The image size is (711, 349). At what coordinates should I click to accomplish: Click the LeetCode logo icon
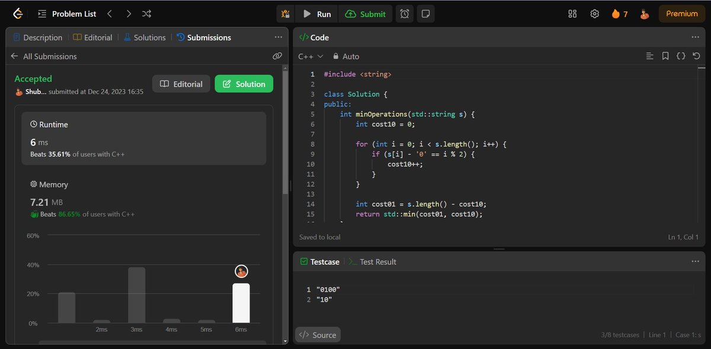coord(18,14)
